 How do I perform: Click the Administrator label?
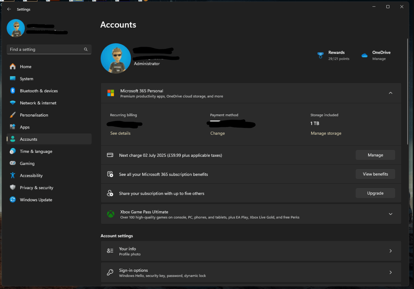pos(147,64)
